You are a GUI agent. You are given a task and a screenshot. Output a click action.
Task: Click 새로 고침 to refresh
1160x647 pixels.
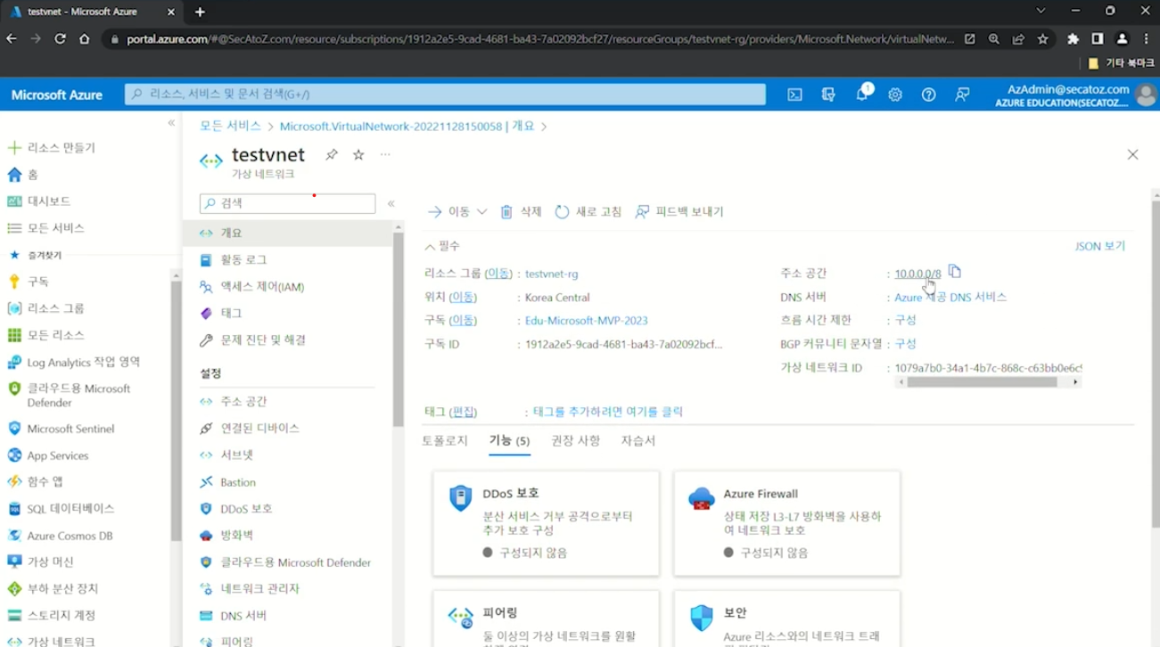pos(588,212)
